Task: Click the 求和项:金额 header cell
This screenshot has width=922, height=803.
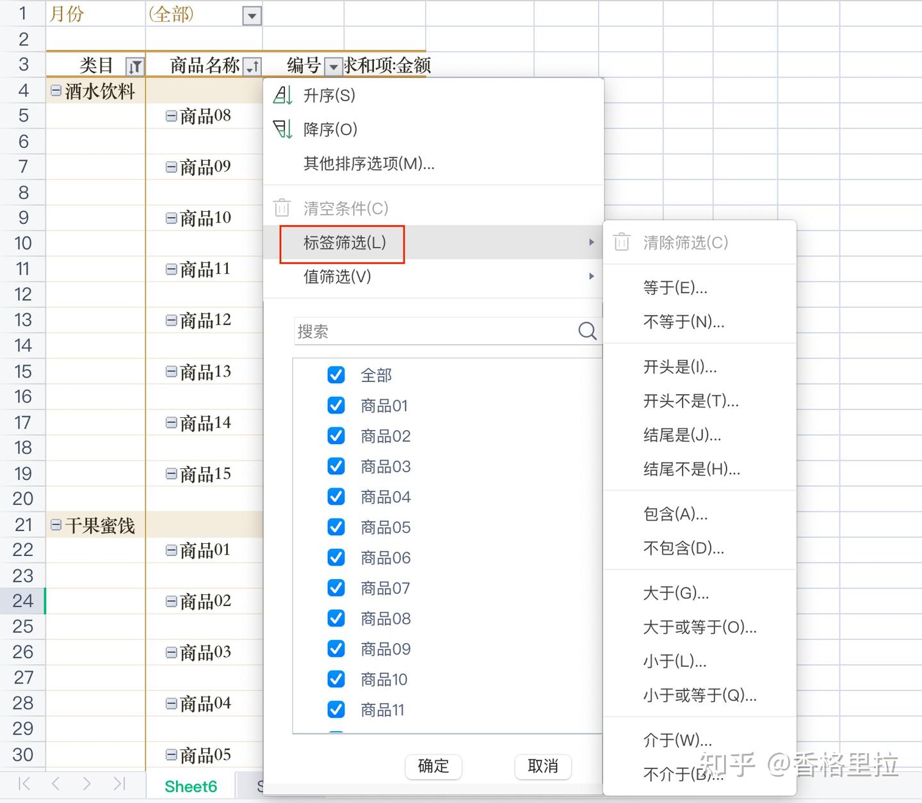Action: pyautogui.click(x=385, y=65)
